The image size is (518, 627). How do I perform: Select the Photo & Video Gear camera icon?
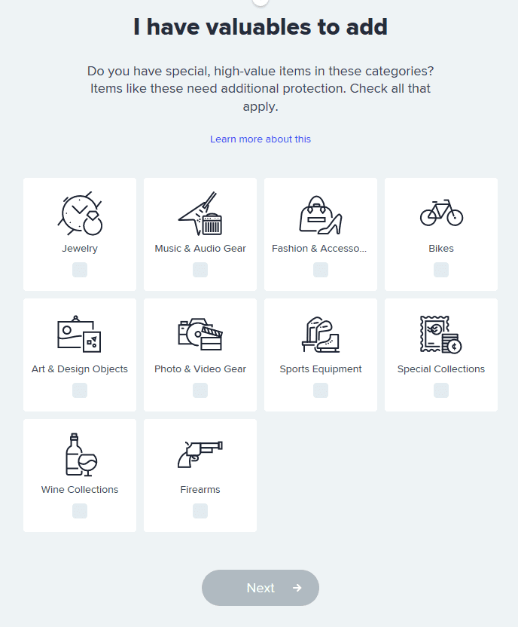pyautogui.click(x=200, y=334)
